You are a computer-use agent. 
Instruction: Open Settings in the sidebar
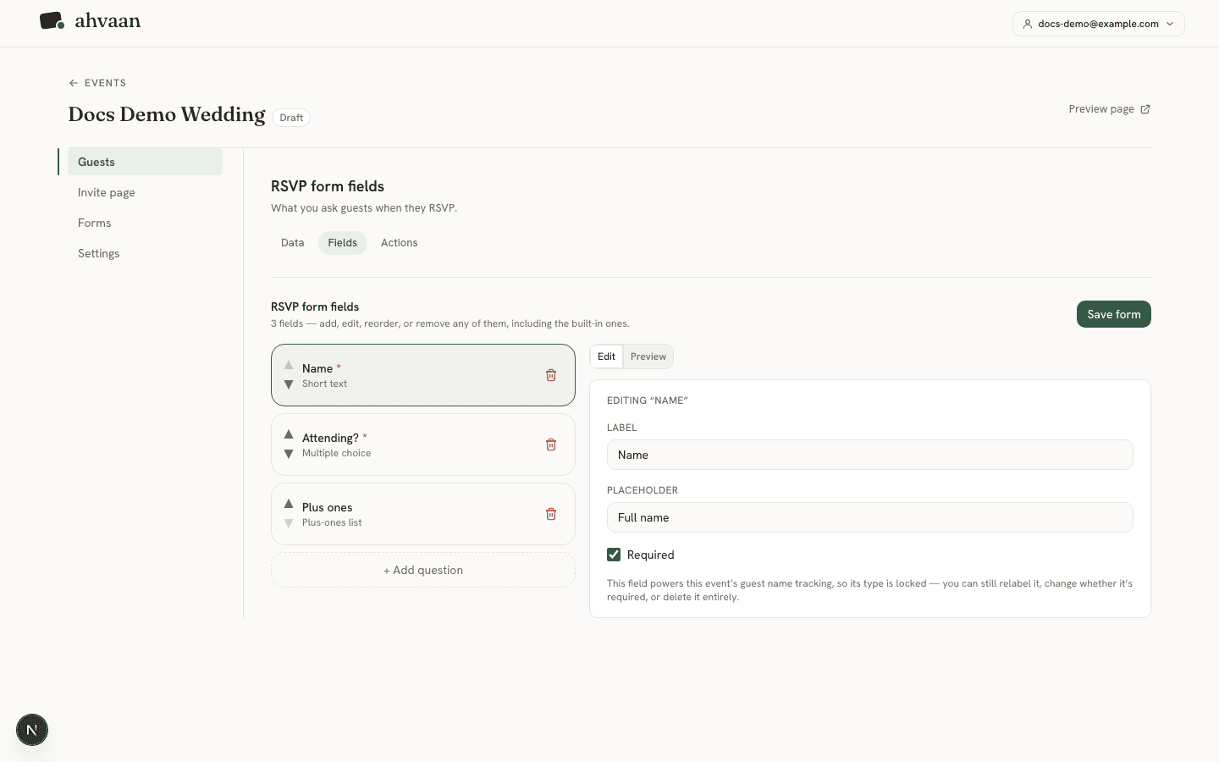coord(145,253)
